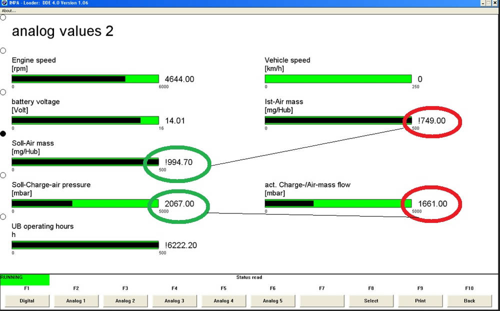
Task: Click the BMW icon in title bar
Action: point(4,3)
